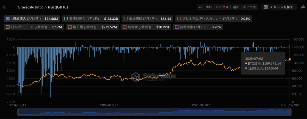Viewport: 307px width, 119px height.
Task: Switch to まいつき monthly view
Action: pos(249,7)
